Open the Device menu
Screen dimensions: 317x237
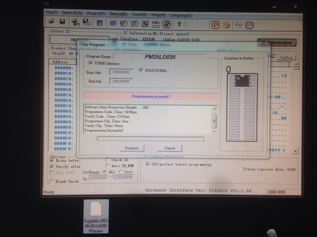tap(118, 14)
